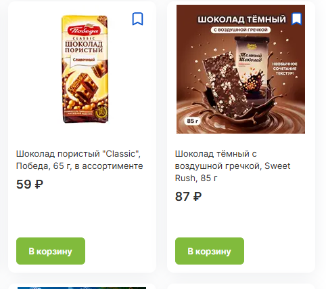Click the "С воздушной гречкой" pill label

241,30
